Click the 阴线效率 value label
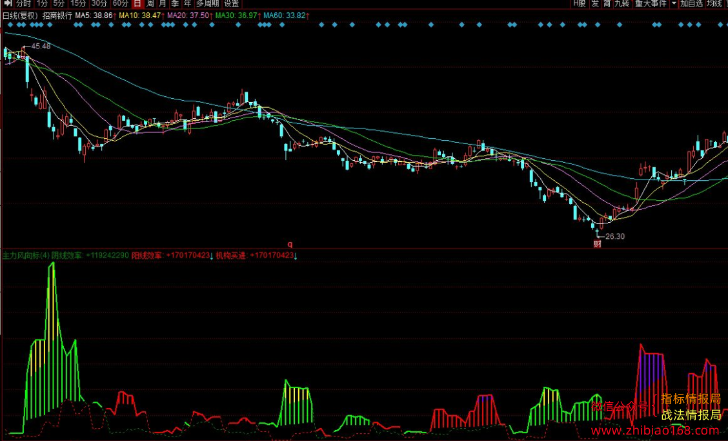The image size is (728, 441). 90,255
